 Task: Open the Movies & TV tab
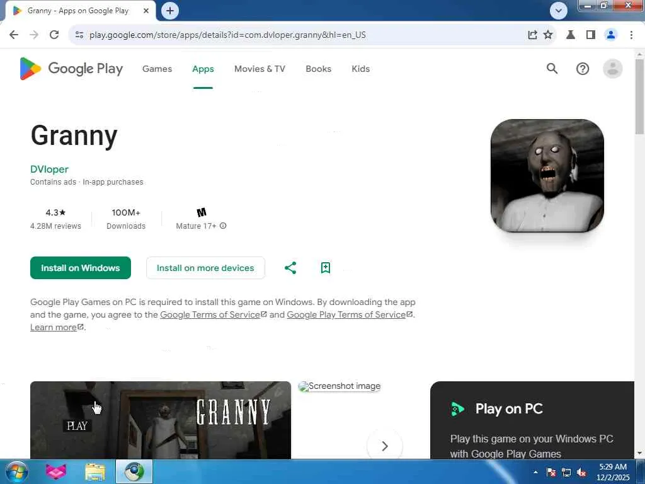pyautogui.click(x=260, y=69)
